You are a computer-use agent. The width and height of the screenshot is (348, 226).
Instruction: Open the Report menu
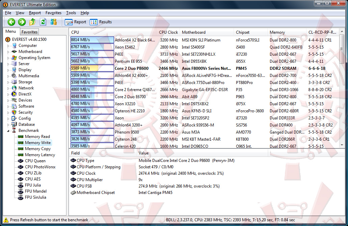(35, 13)
